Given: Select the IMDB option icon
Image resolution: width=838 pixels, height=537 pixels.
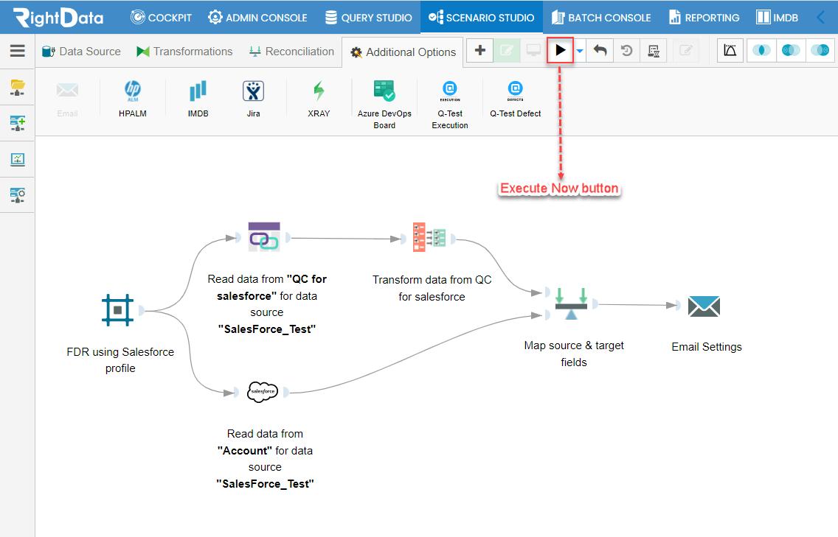Looking at the screenshot, I should [x=198, y=91].
